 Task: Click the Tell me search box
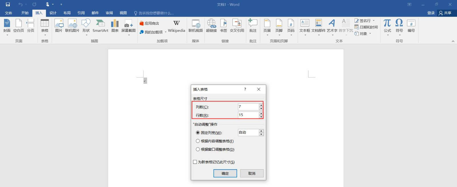(x=154, y=13)
